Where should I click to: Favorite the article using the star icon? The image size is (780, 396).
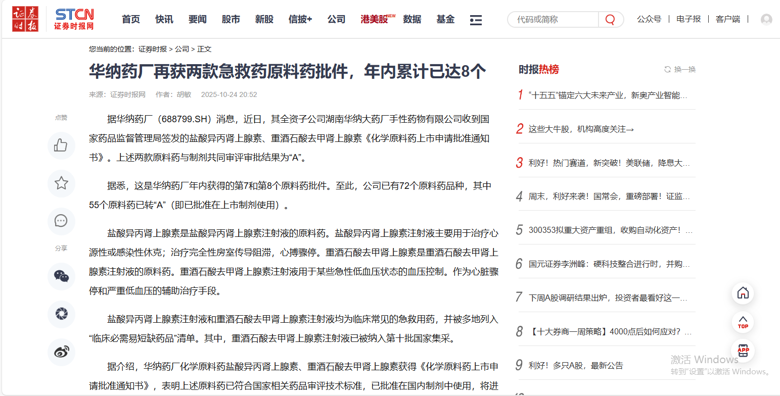click(61, 183)
